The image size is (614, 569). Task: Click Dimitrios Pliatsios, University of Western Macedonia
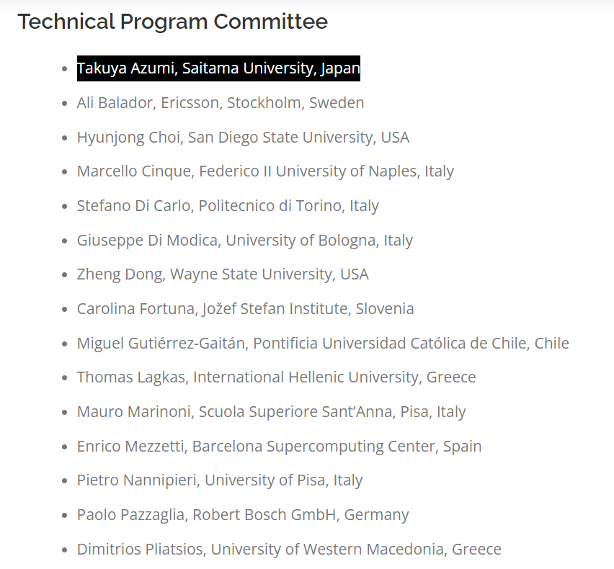point(289,549)
